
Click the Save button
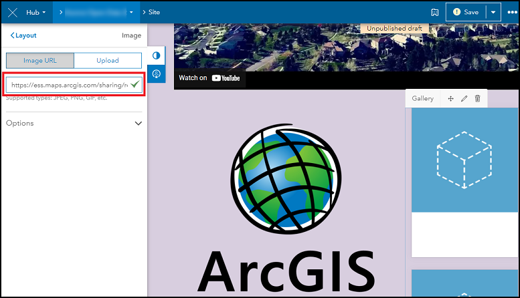click(x=466, y=12)
